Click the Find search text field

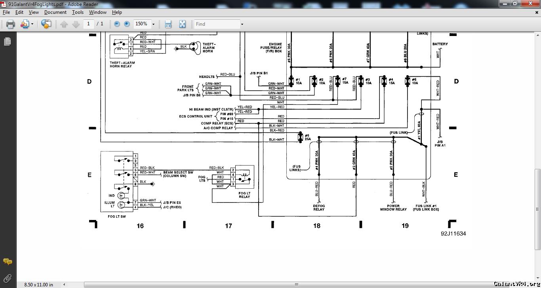click(x=217, y=24)
